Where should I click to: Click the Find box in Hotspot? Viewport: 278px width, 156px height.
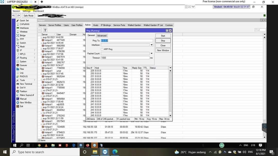pyautogui.click(x=260, y=30)
